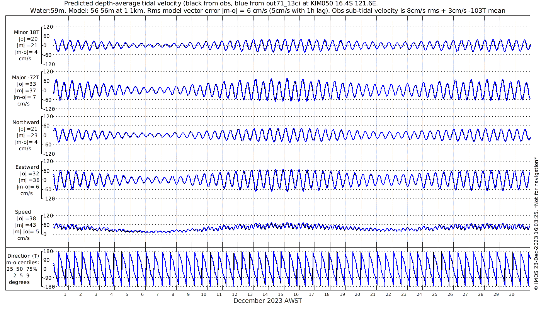The width and height of the screenshot is (541, 309).
Task: Click day '15' tick label on date axis
Action: tap(281, 294)
